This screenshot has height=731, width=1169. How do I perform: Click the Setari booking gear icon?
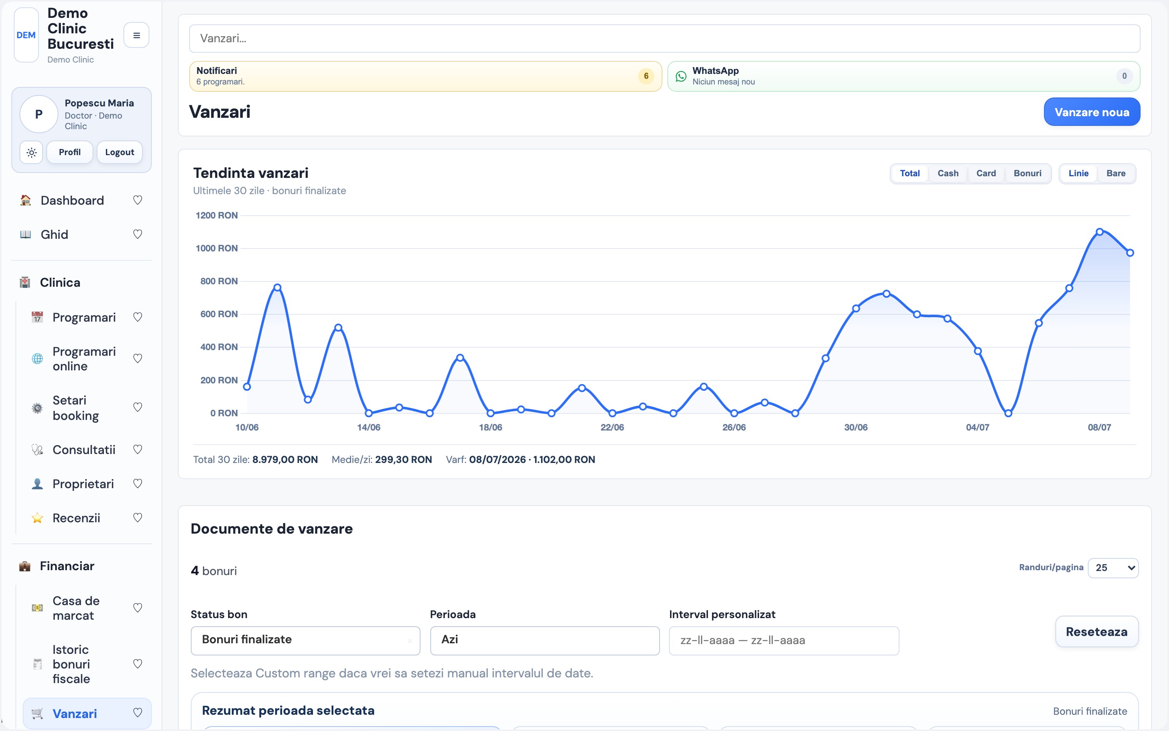click(x=37, y=408)
